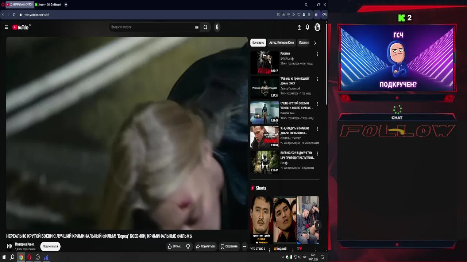Open Opera from the taskbar
The width and height of the screenshot is (467, 262).
tap(30, 257)
